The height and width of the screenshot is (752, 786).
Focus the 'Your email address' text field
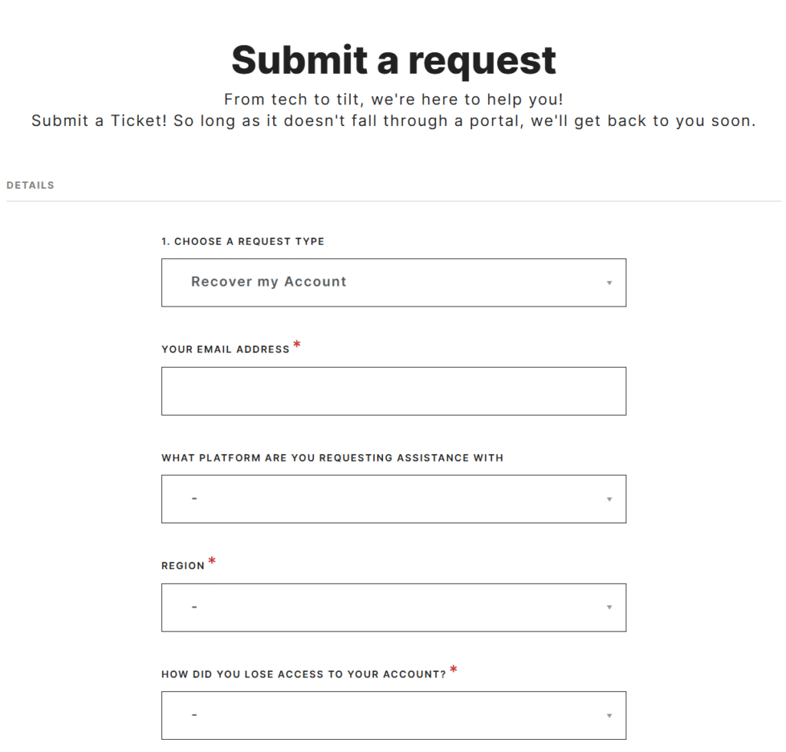tap(393, 391)
